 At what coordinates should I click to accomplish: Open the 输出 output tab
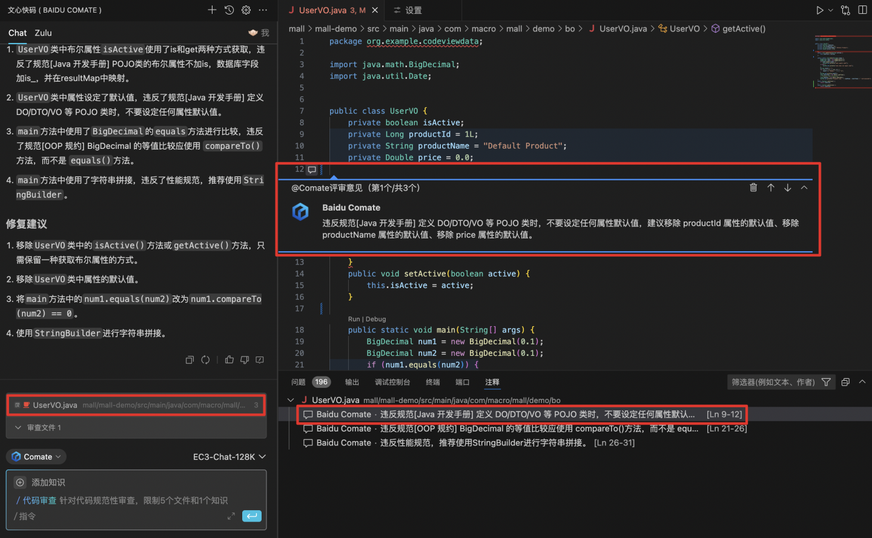coord(352,382)
